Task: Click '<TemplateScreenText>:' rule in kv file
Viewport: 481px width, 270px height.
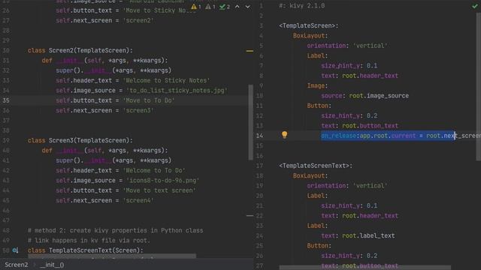Action: tap(316, 166)
